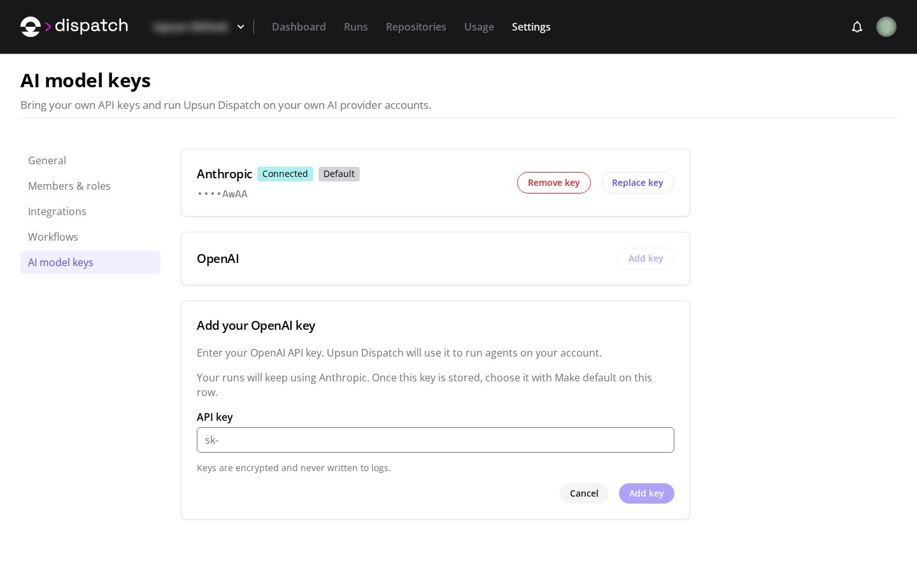
Task: Open General settings in sidebar
Action: point(90,160)
